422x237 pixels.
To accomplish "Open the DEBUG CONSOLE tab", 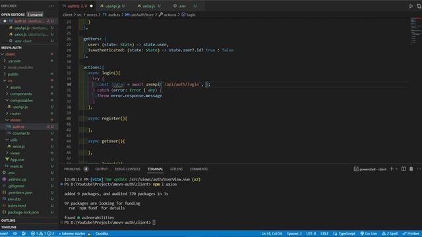I will pos(127,169).
